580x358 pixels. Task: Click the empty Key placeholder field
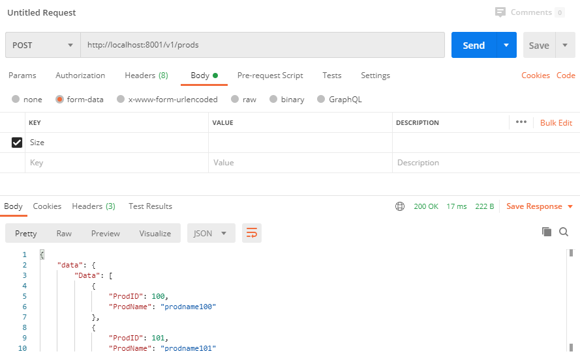pyautogui.click(x=117, y=163)
